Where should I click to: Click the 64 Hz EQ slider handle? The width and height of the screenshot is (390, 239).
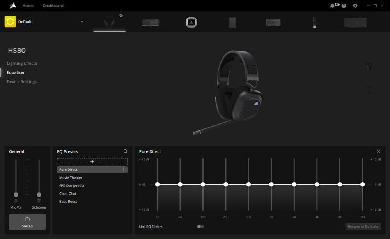[x=180, y=185]
